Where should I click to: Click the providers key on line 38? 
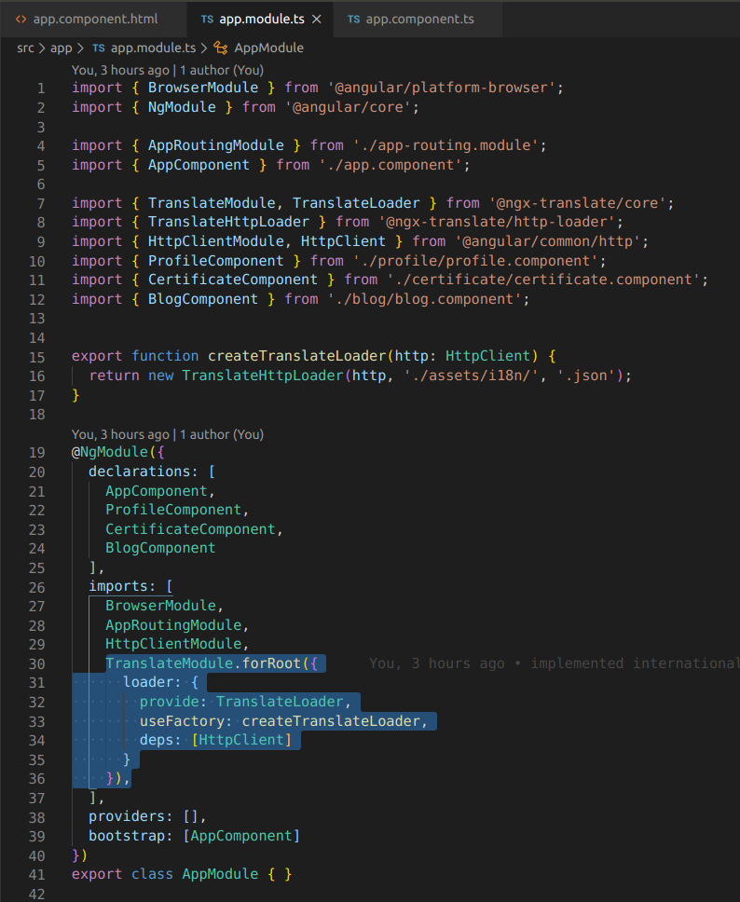pyautogui.click(x=127, y=817)
